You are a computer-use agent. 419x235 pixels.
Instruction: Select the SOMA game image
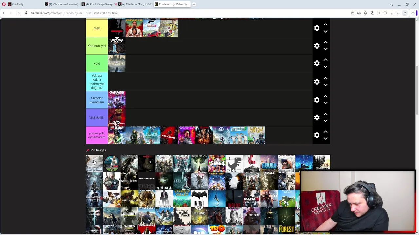coord(164,181)
